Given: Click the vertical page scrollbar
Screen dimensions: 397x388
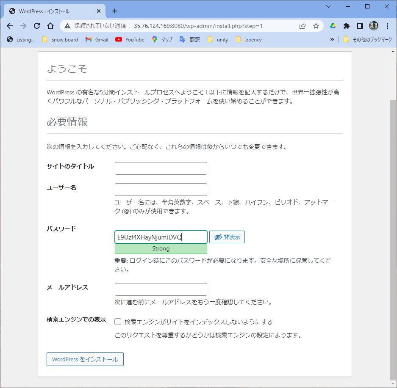Looking at the screenshot, I should coord(393,237).
